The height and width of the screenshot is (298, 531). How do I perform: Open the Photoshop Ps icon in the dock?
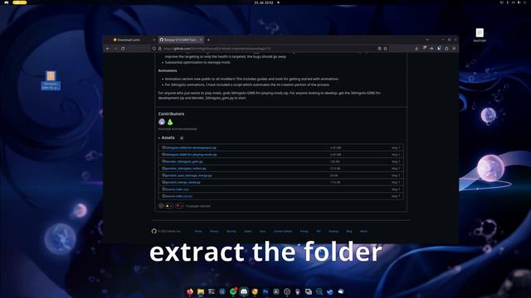265,291
